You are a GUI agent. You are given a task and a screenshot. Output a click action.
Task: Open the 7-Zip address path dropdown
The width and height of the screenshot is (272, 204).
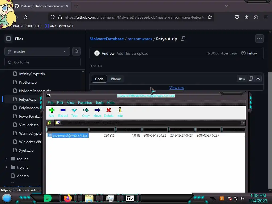(244, 123)
